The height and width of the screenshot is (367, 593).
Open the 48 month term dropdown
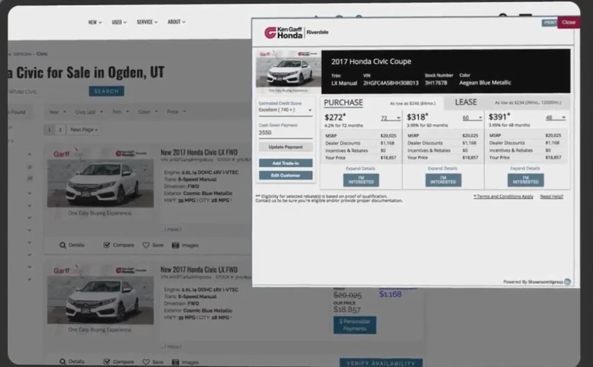click(555, 118)
